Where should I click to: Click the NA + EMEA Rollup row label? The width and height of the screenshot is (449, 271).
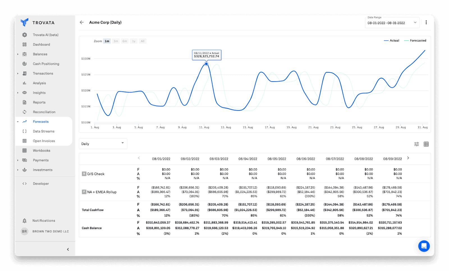pyautogui.click(x=102, y=192)
